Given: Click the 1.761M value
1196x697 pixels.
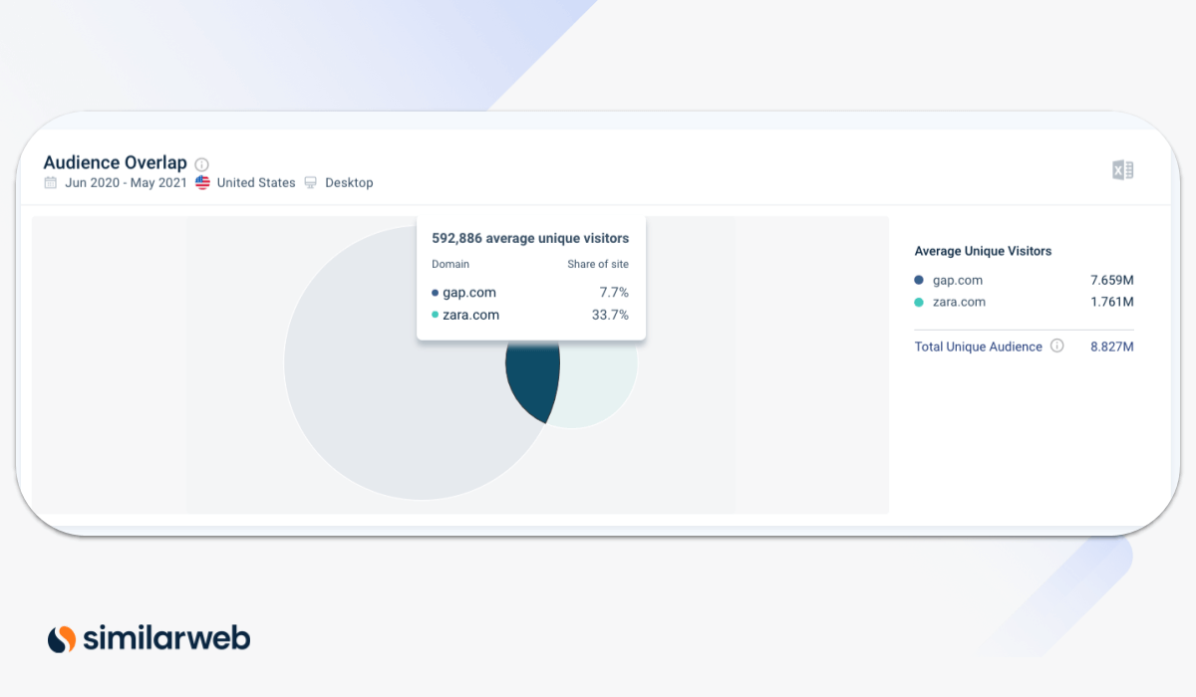Looking at the screenshot, I should tap(1112, 302).
